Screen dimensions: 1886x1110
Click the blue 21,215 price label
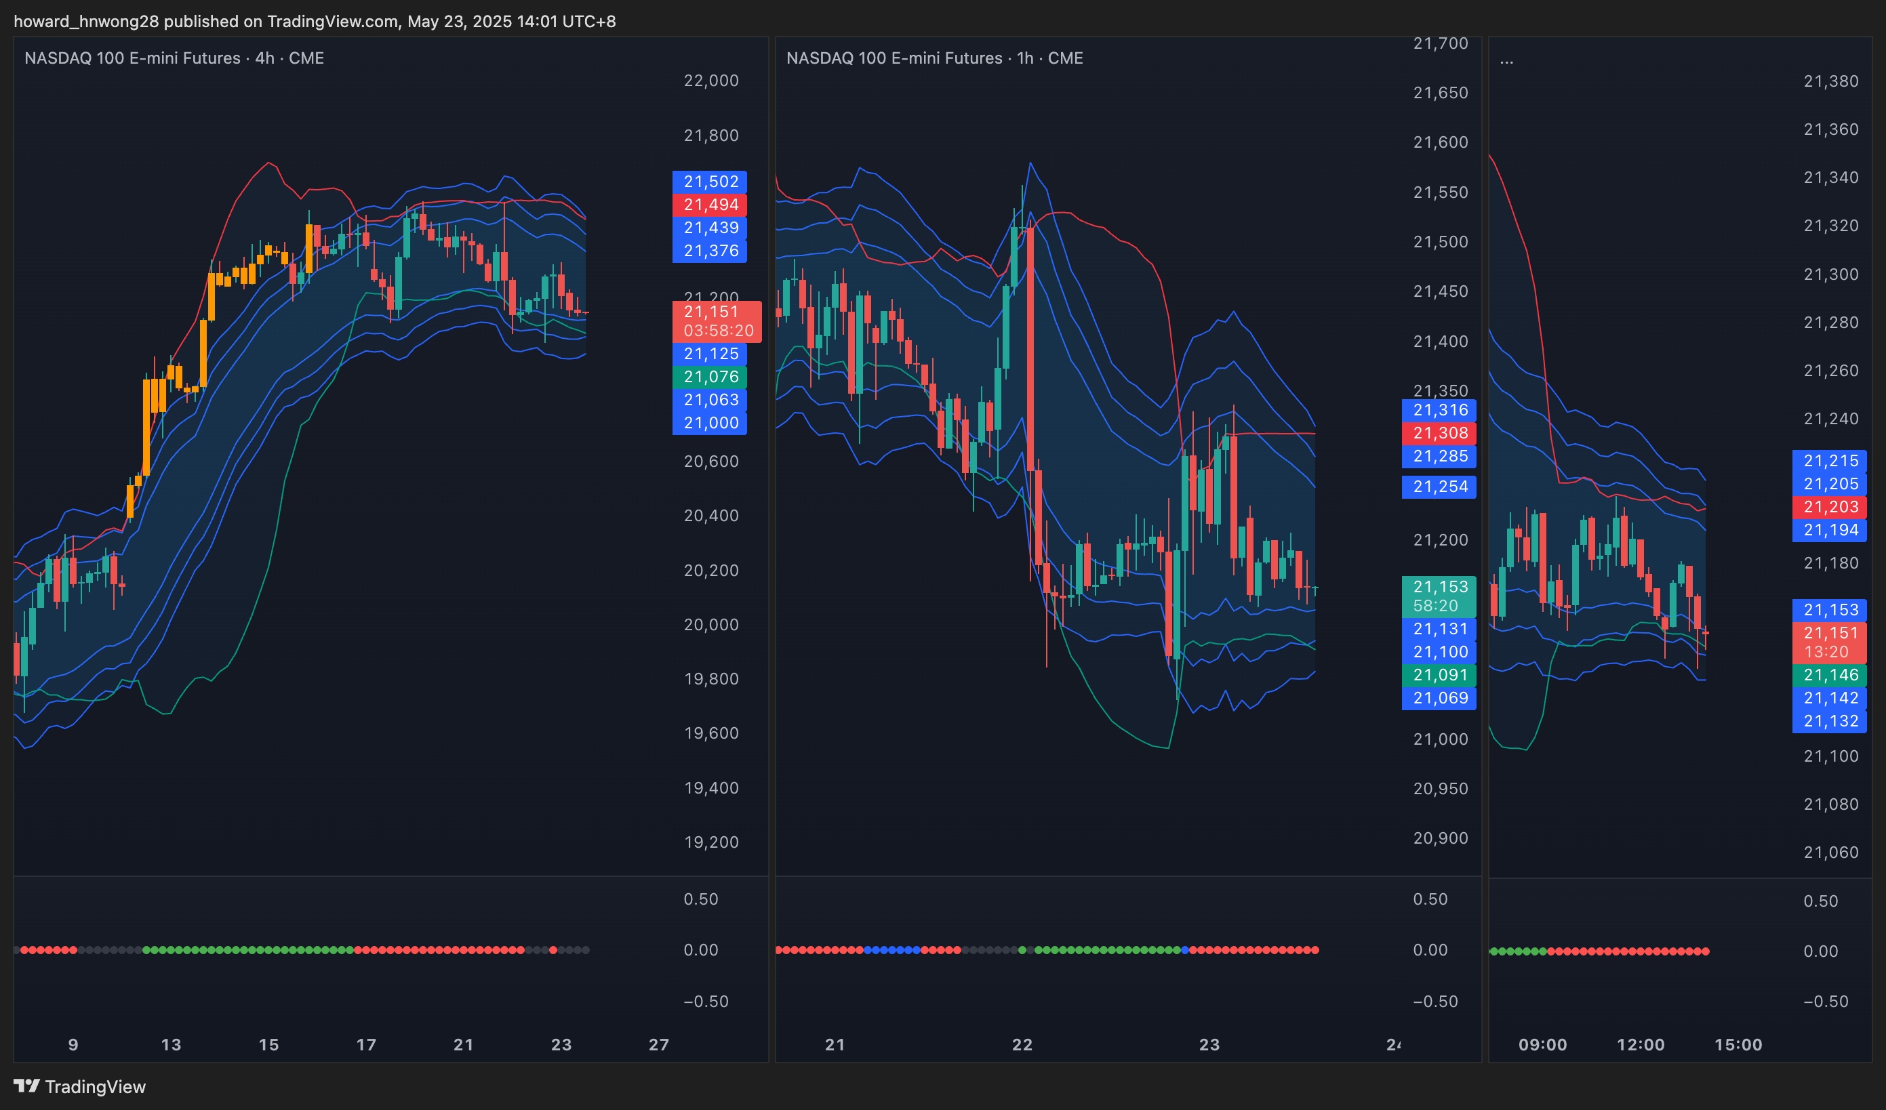tap(1829, 461)
